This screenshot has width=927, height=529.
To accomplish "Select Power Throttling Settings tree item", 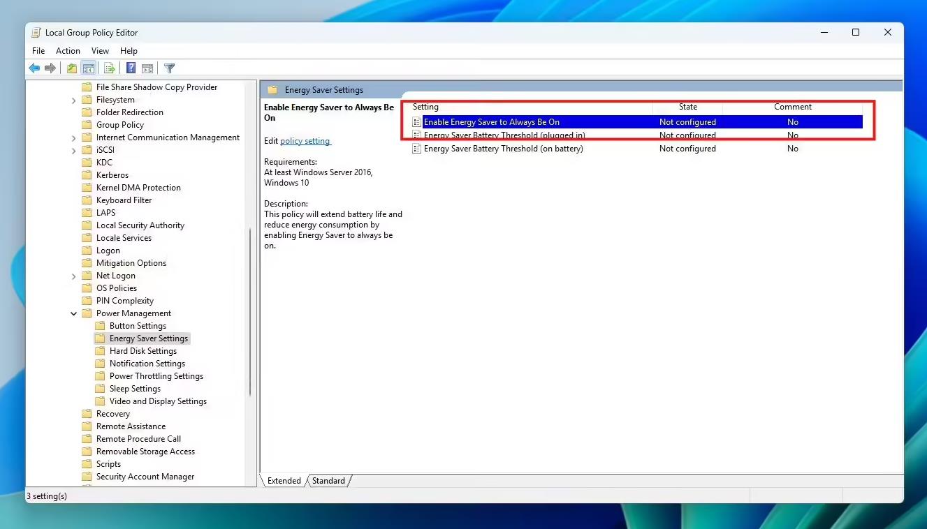I will click(156, 376).
